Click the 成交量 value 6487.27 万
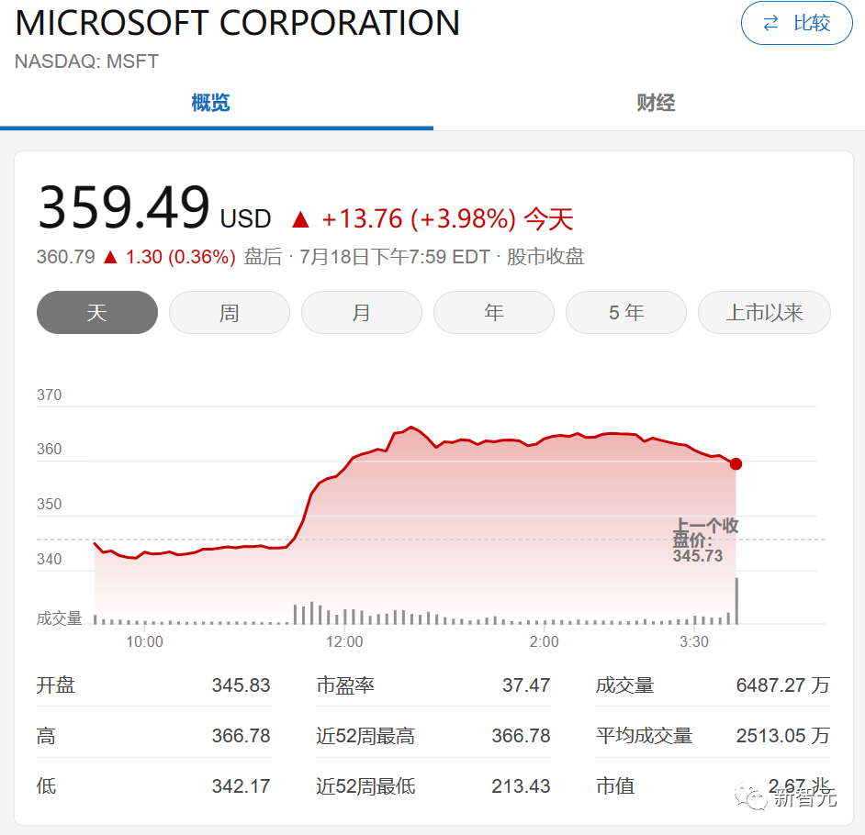Viewport: 865px width, 835px height. point(782,685)
